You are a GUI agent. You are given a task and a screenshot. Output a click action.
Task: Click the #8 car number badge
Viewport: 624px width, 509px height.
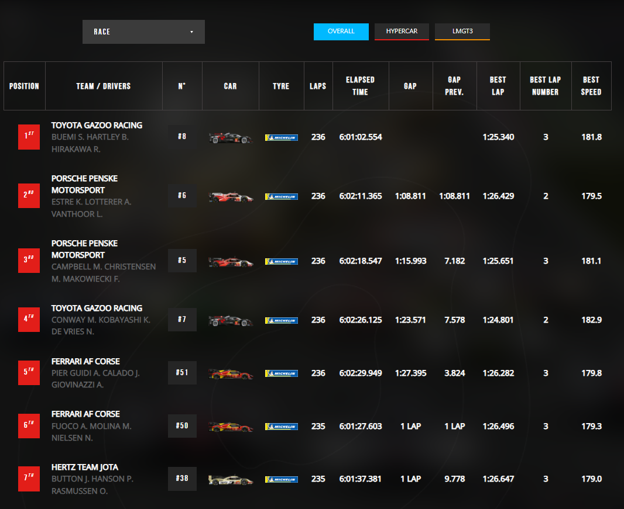click(182, 137)
